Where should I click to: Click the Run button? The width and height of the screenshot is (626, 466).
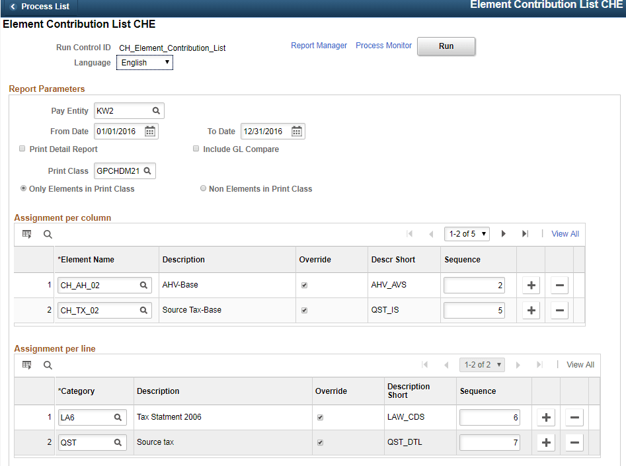tap(446, 46)
